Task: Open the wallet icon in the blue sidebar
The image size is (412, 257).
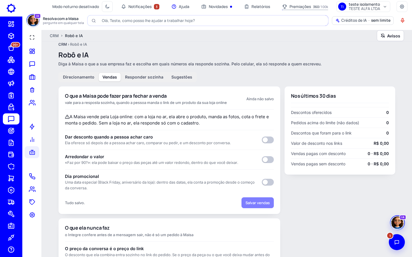Action: pos(11,154)
